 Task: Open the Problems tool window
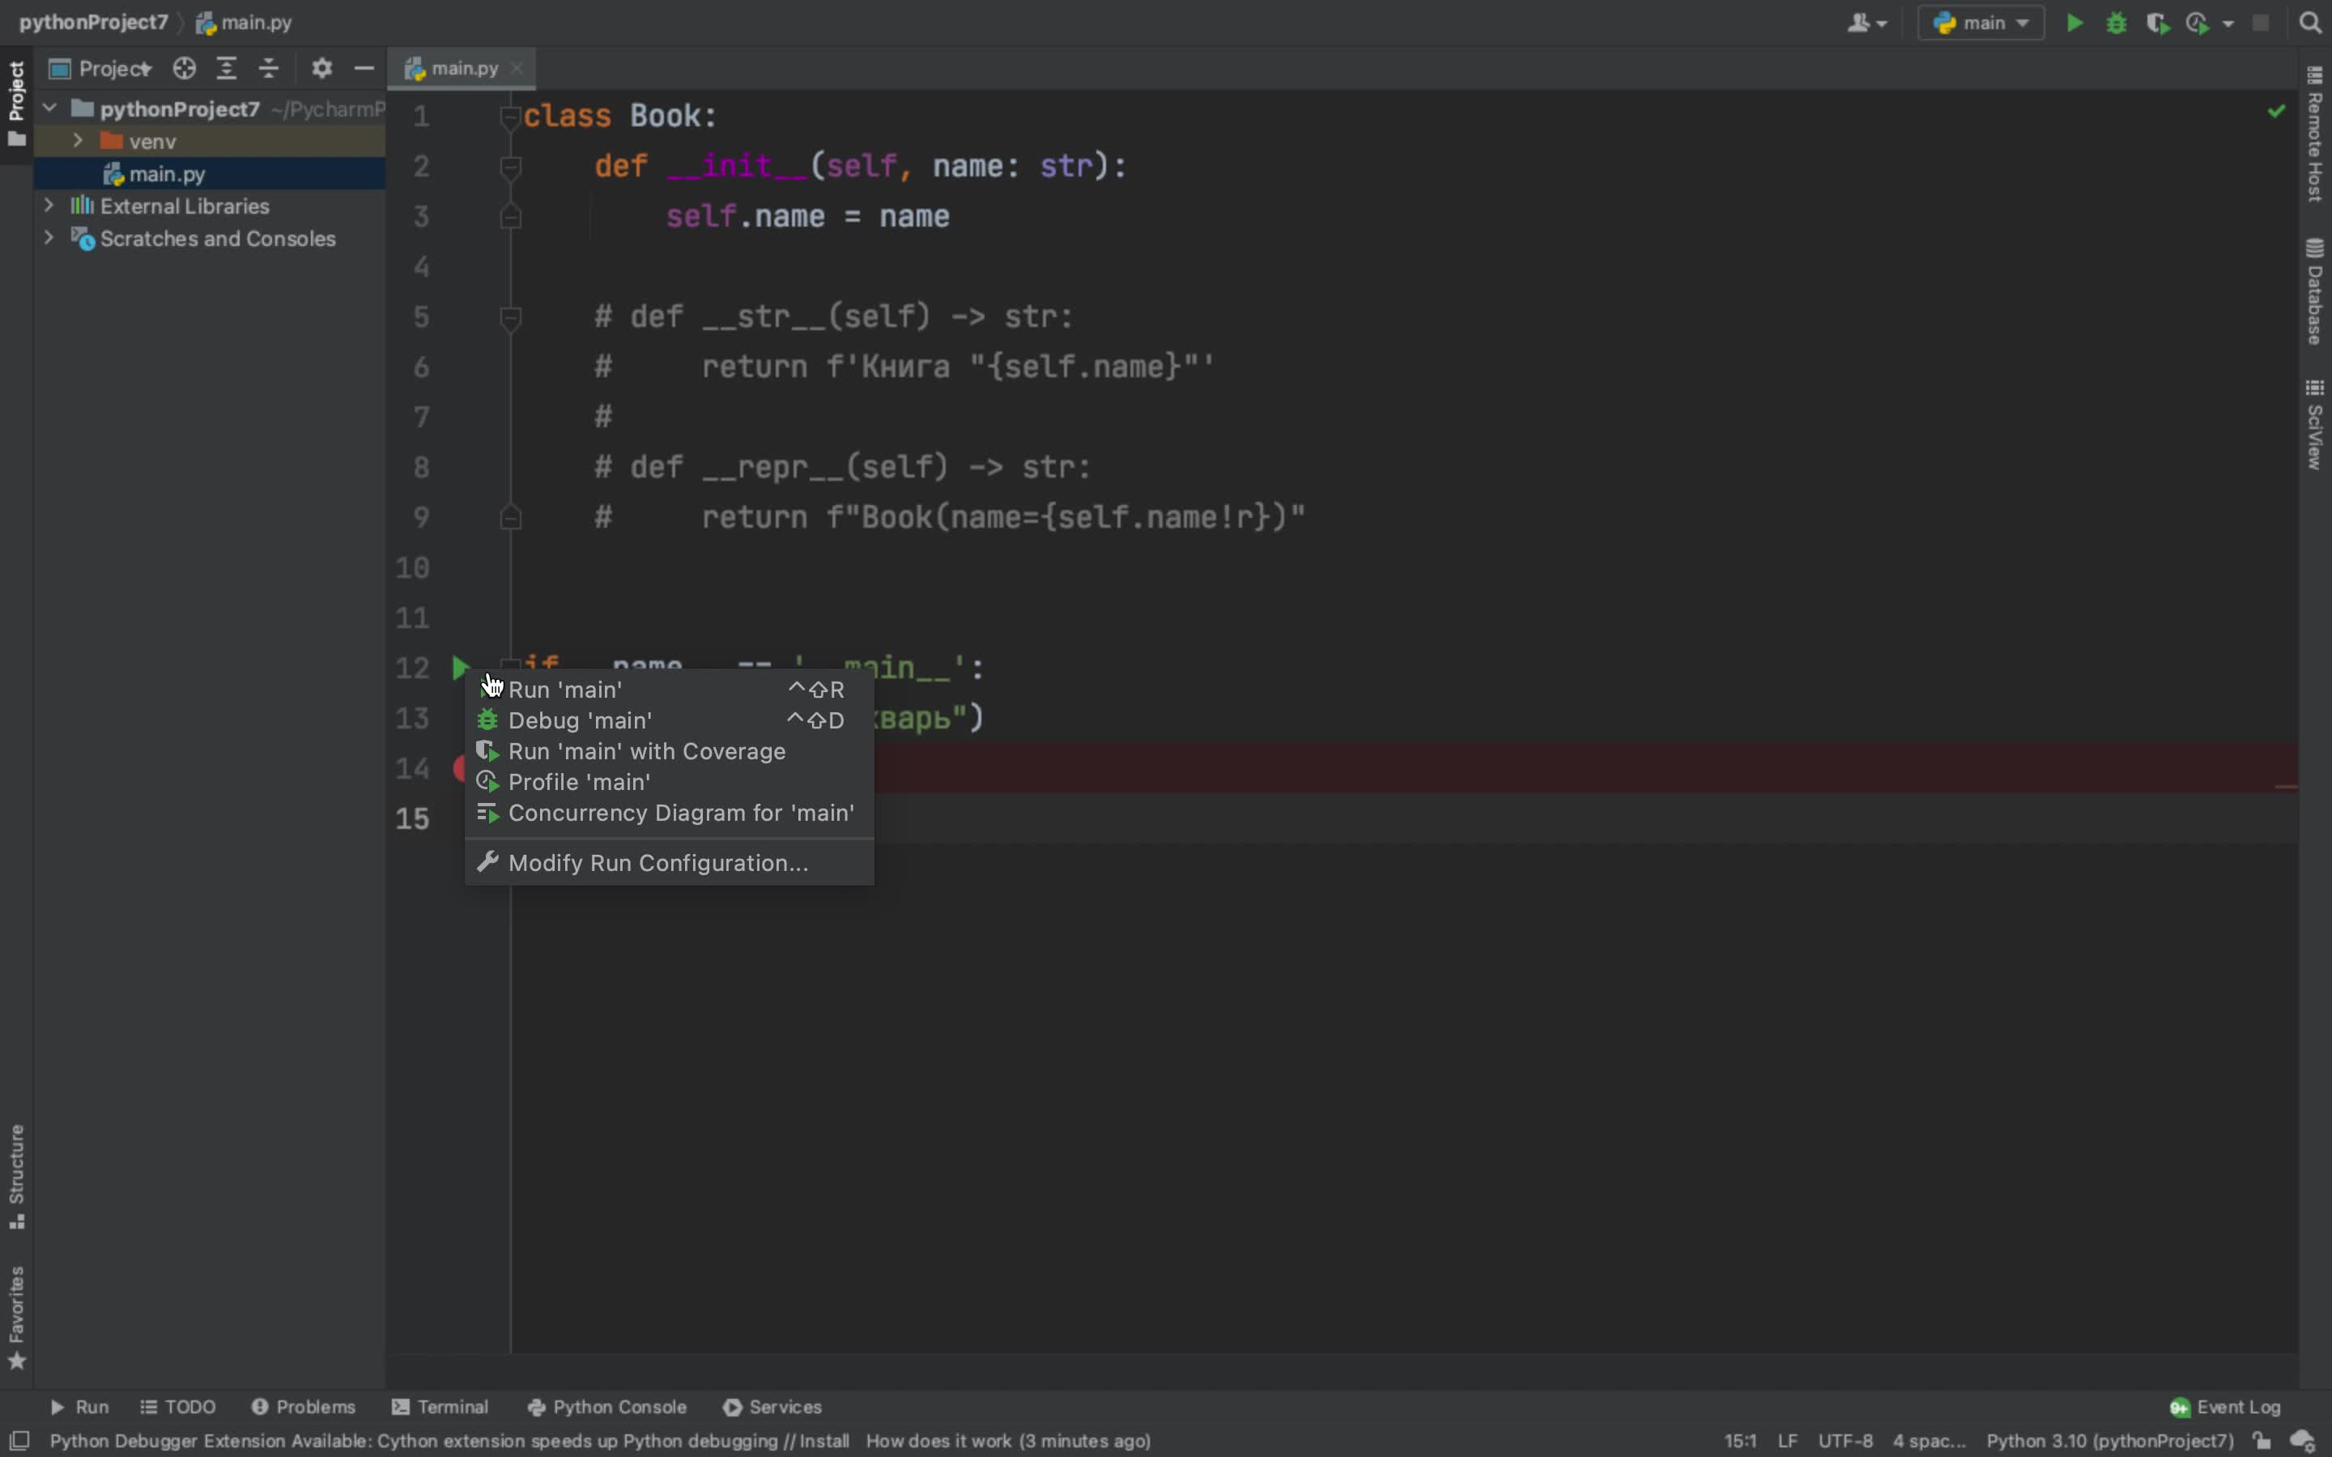coord(304,1407)
